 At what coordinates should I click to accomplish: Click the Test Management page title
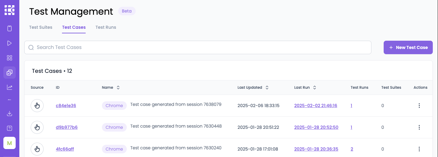point(71,11)
